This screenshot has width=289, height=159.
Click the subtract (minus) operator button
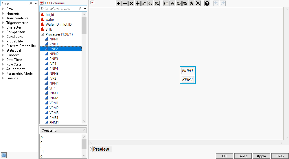click(x=125, y=3)
